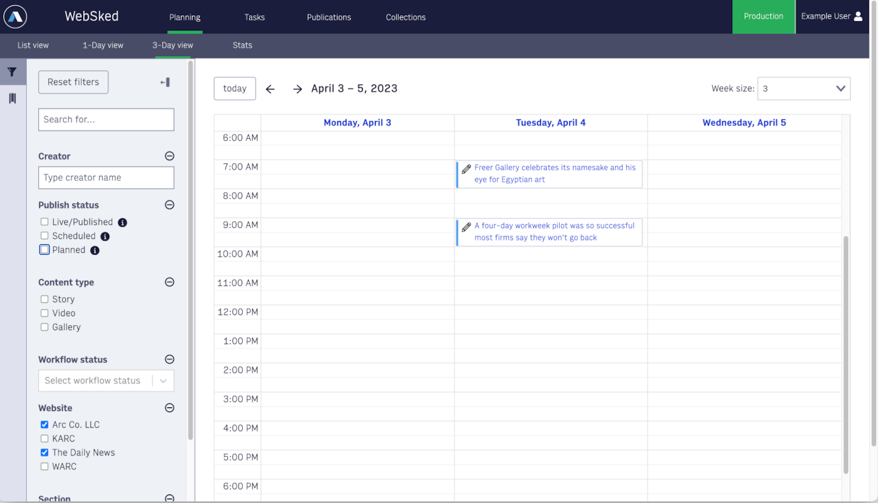Select the filter icon in the left sidebar
878x503 pixels.
click(12, 72)
